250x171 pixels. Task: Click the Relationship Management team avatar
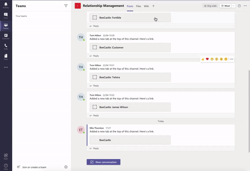(x=77, y=6)
